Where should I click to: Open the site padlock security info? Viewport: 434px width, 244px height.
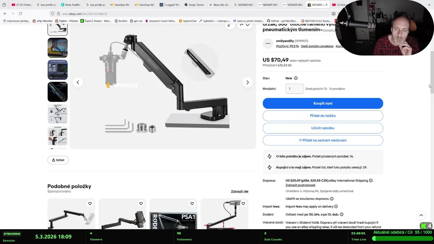[x=58, y=14]
